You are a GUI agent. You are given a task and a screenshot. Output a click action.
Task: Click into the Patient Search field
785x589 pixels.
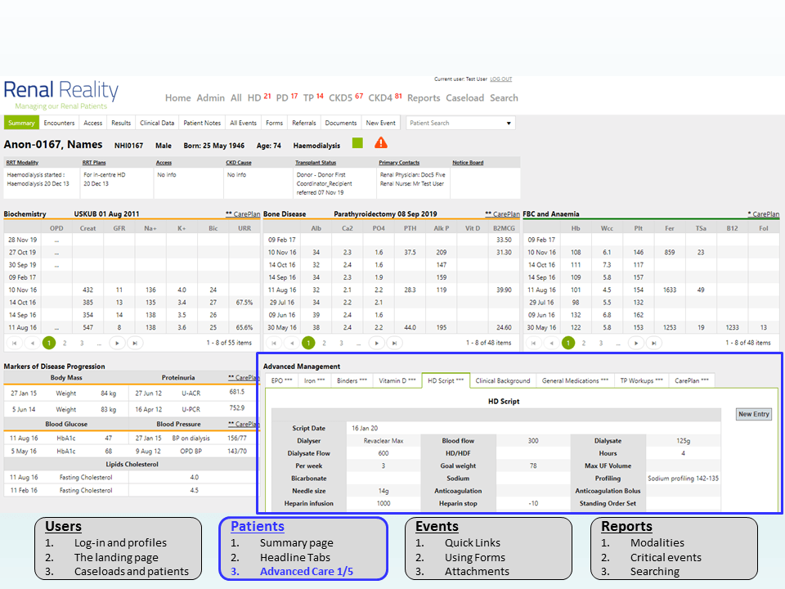[x=452, y=124]
